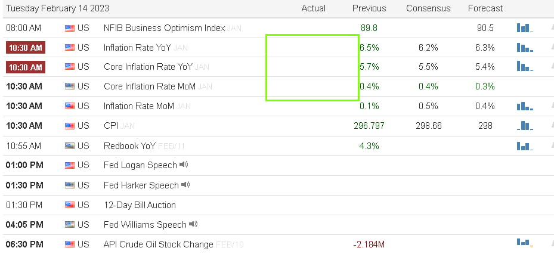
Task: Click the speaker icon beside Fed Logan Speech
Action: click(184, 165)
